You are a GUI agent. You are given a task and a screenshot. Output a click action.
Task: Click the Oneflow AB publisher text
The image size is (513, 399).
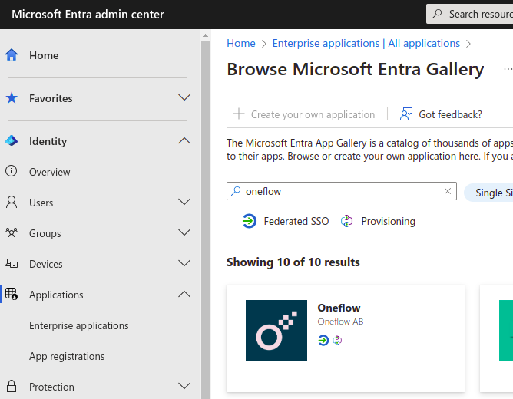(x=340, y=322)
